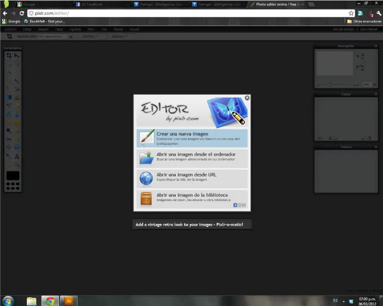383x306 pixels.
Task: Open Windows Explorer from the taskbar
Action: pyautogui.click(x=32, y=301)
